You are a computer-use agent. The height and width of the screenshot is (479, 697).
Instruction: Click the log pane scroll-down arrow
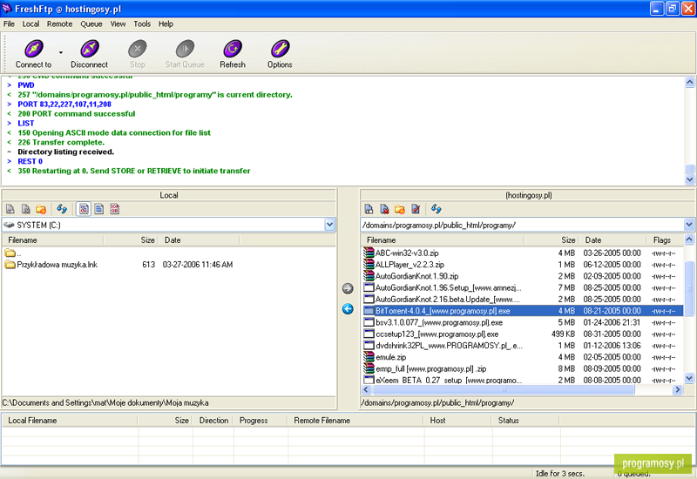689,179
